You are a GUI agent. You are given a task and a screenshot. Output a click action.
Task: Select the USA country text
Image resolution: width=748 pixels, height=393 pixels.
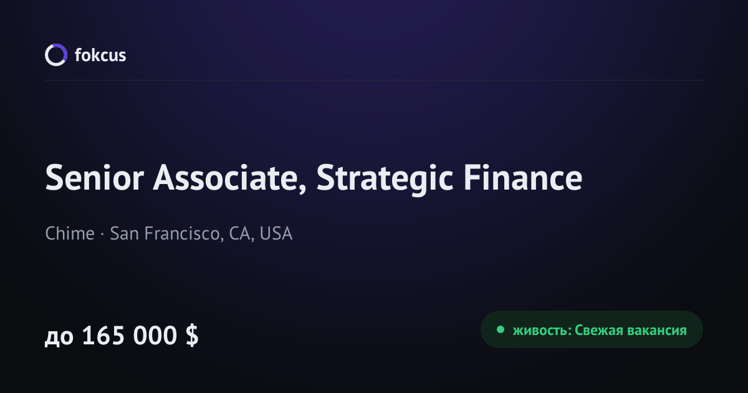tap(276, 234)
